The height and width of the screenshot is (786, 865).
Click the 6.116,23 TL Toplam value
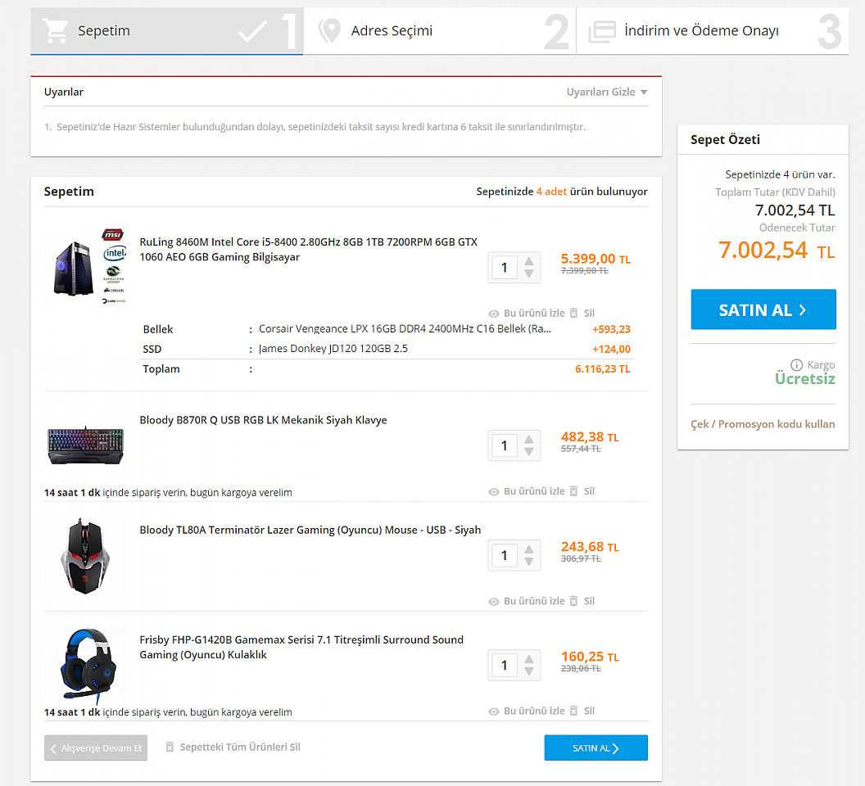tap(602, 369)
